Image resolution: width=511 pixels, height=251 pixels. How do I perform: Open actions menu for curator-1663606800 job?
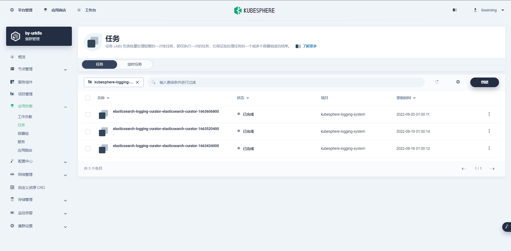(x=489, y=114)
